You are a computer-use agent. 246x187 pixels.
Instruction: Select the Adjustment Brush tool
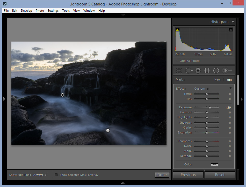coord(227,70)
